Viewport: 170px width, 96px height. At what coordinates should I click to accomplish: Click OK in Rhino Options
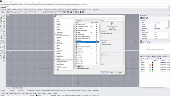104,72
